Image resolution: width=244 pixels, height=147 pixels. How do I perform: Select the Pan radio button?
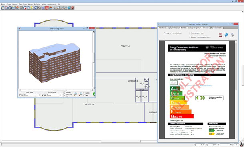[84, 95]
